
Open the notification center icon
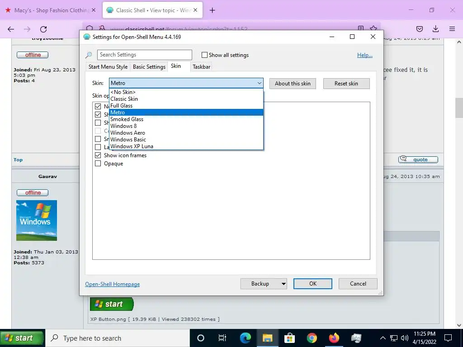pyautogui.click(x=448, y=338)
